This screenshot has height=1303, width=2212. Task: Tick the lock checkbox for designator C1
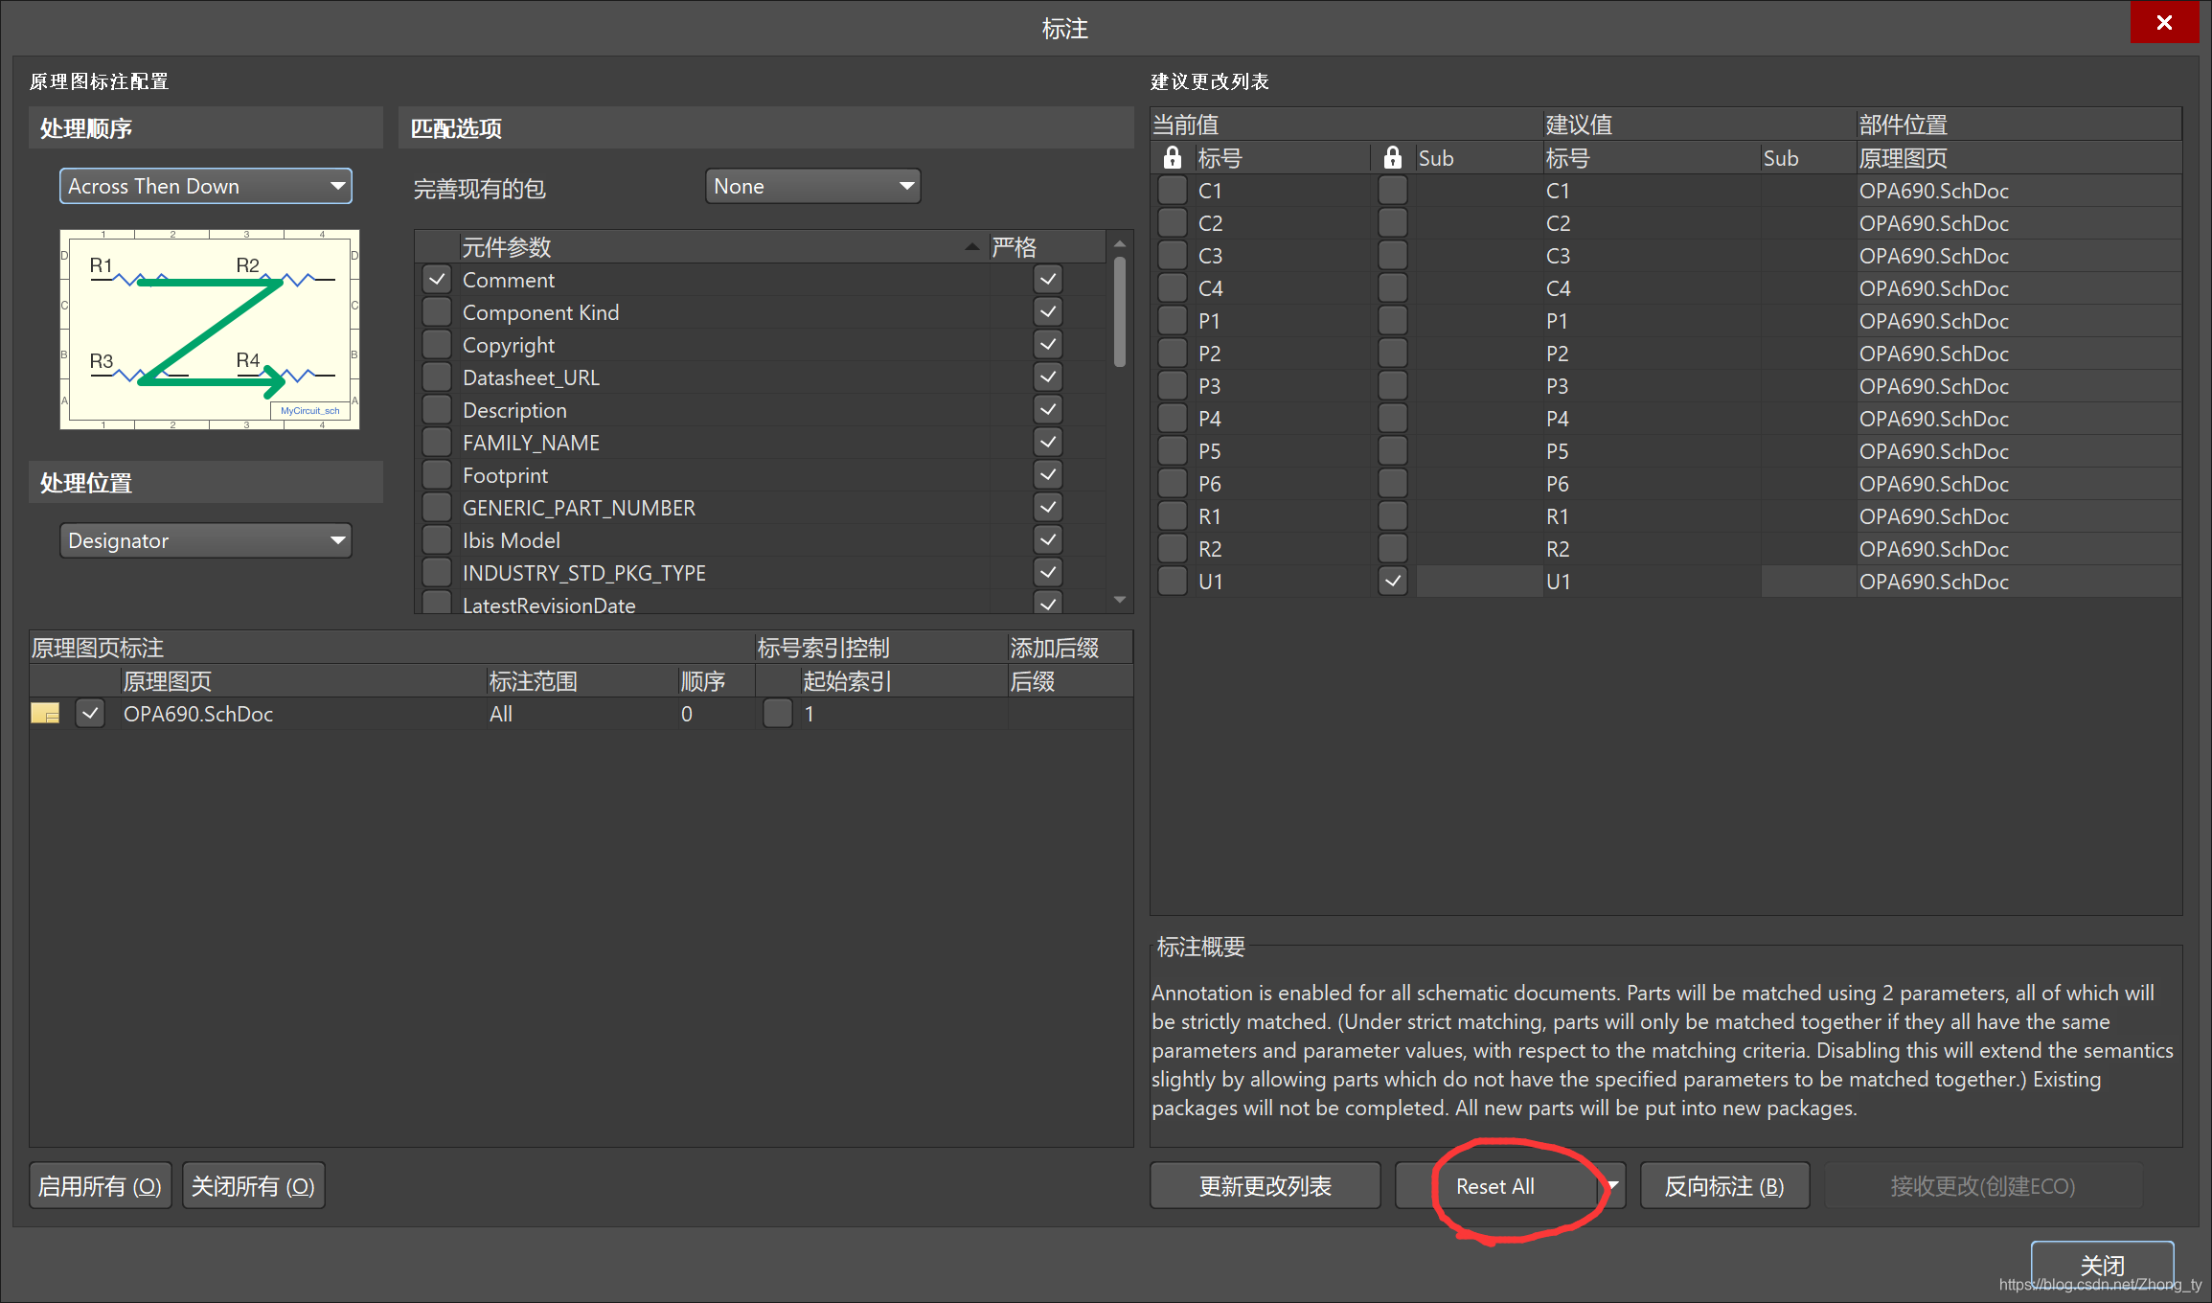click(1172, 191)
